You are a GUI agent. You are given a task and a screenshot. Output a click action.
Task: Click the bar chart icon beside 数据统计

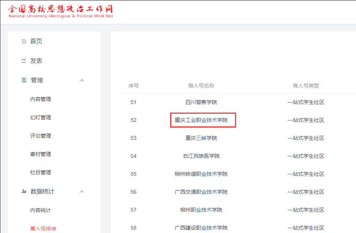pos(24,191)
